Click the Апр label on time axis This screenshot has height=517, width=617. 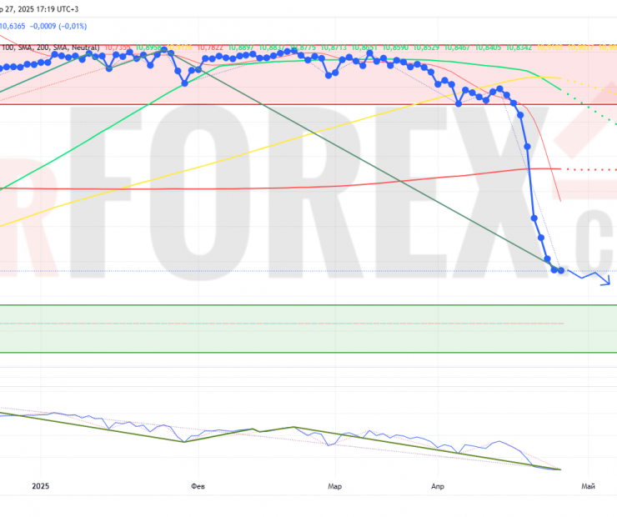point(438,486)
